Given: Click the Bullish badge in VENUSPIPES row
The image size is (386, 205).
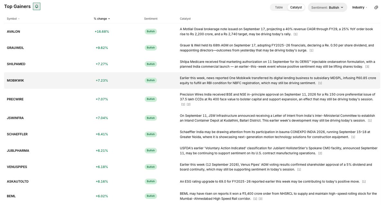Looking at the screenshot, I should [151, 167].
